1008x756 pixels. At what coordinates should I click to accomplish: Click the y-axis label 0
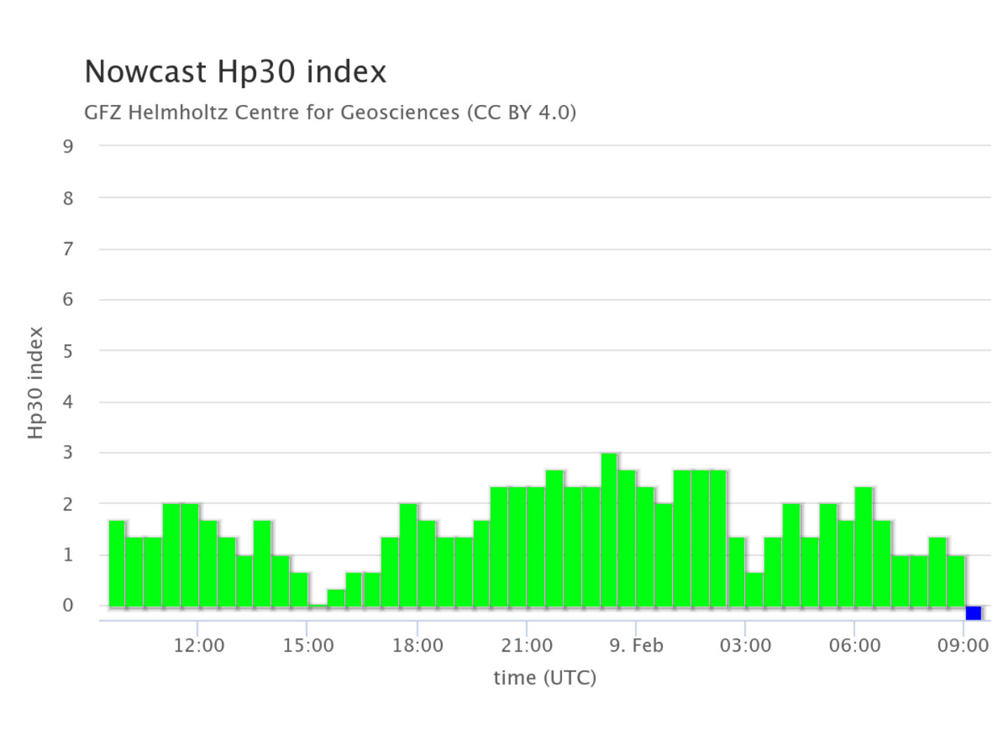tap(68, 605)
